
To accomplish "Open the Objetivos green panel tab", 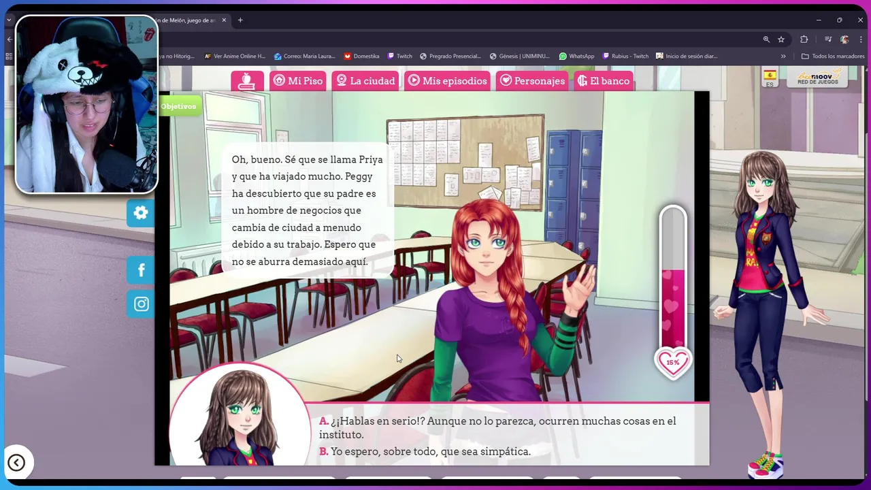I will [179, 106].
